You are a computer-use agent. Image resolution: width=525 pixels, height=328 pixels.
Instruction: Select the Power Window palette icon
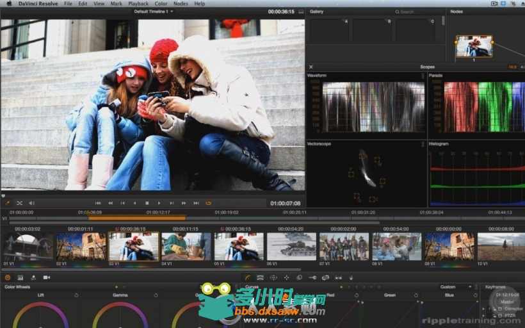(273, 278)
